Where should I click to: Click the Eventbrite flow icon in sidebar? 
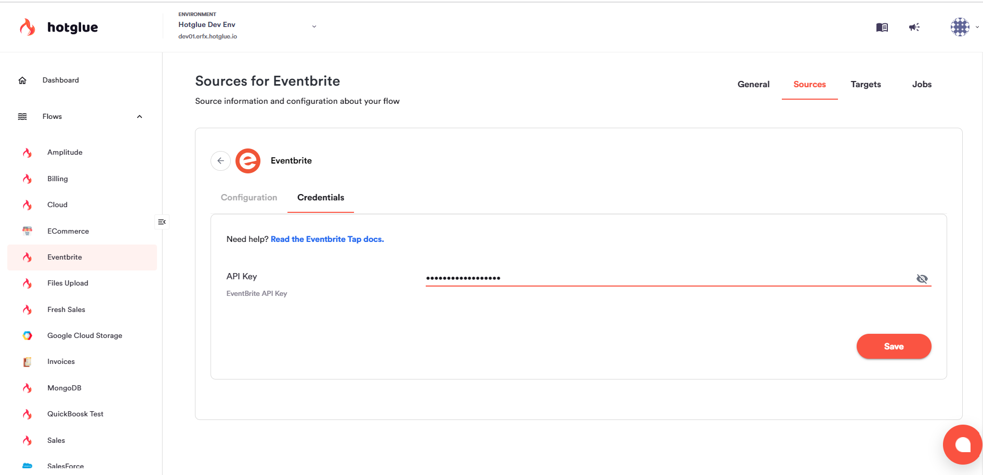[x=28, y=257]
